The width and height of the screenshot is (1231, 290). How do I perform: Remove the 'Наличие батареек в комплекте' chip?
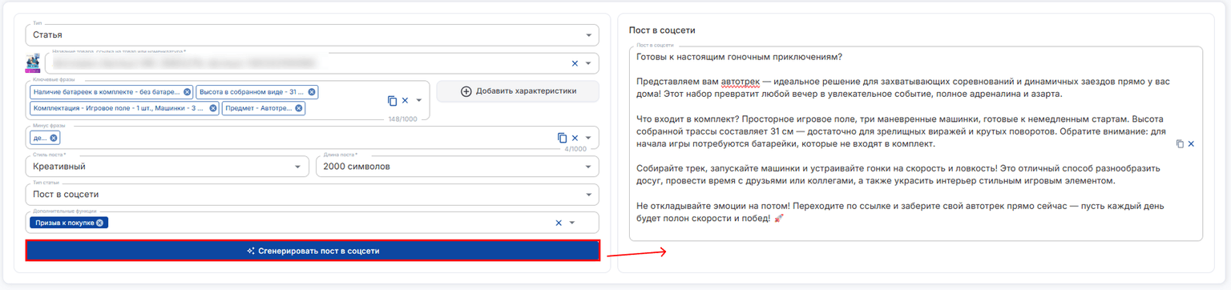(188, 92)
